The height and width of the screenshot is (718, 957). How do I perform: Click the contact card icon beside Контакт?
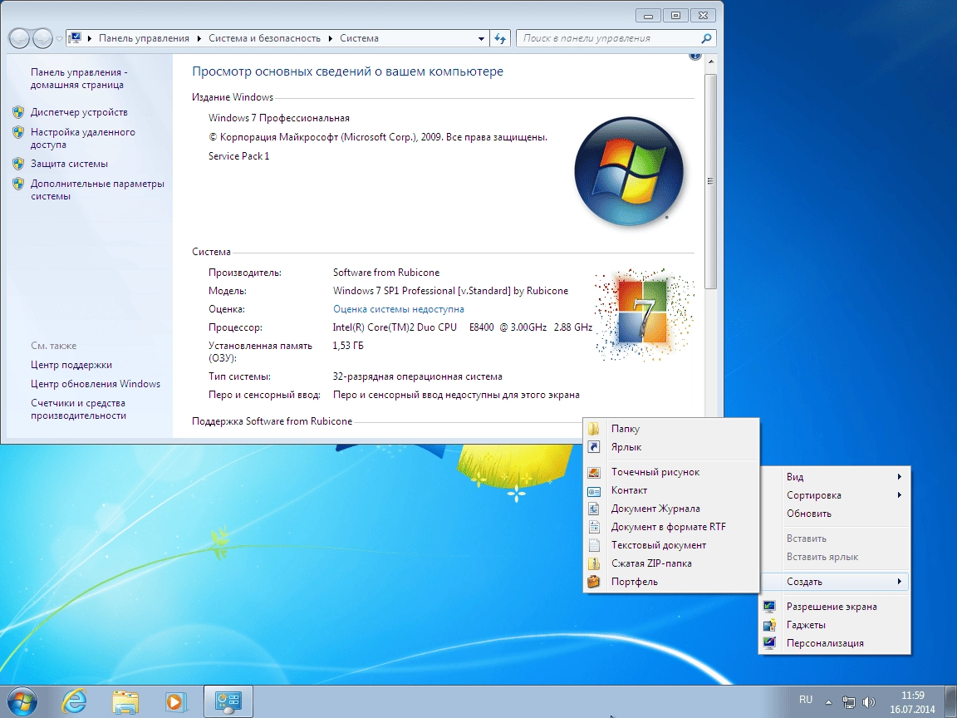pyautogui.click(x=594, y=490)
